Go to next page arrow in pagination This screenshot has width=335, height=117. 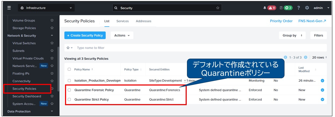coord(305,57)
